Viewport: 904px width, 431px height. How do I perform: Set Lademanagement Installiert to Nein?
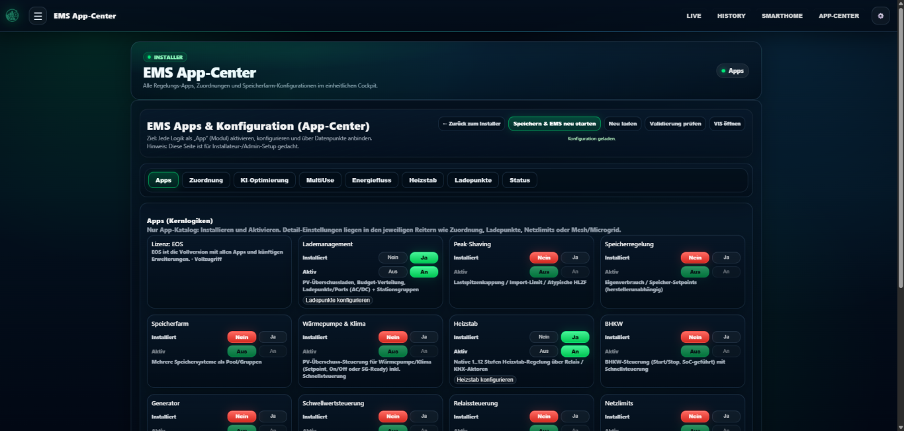click(393, 258)
